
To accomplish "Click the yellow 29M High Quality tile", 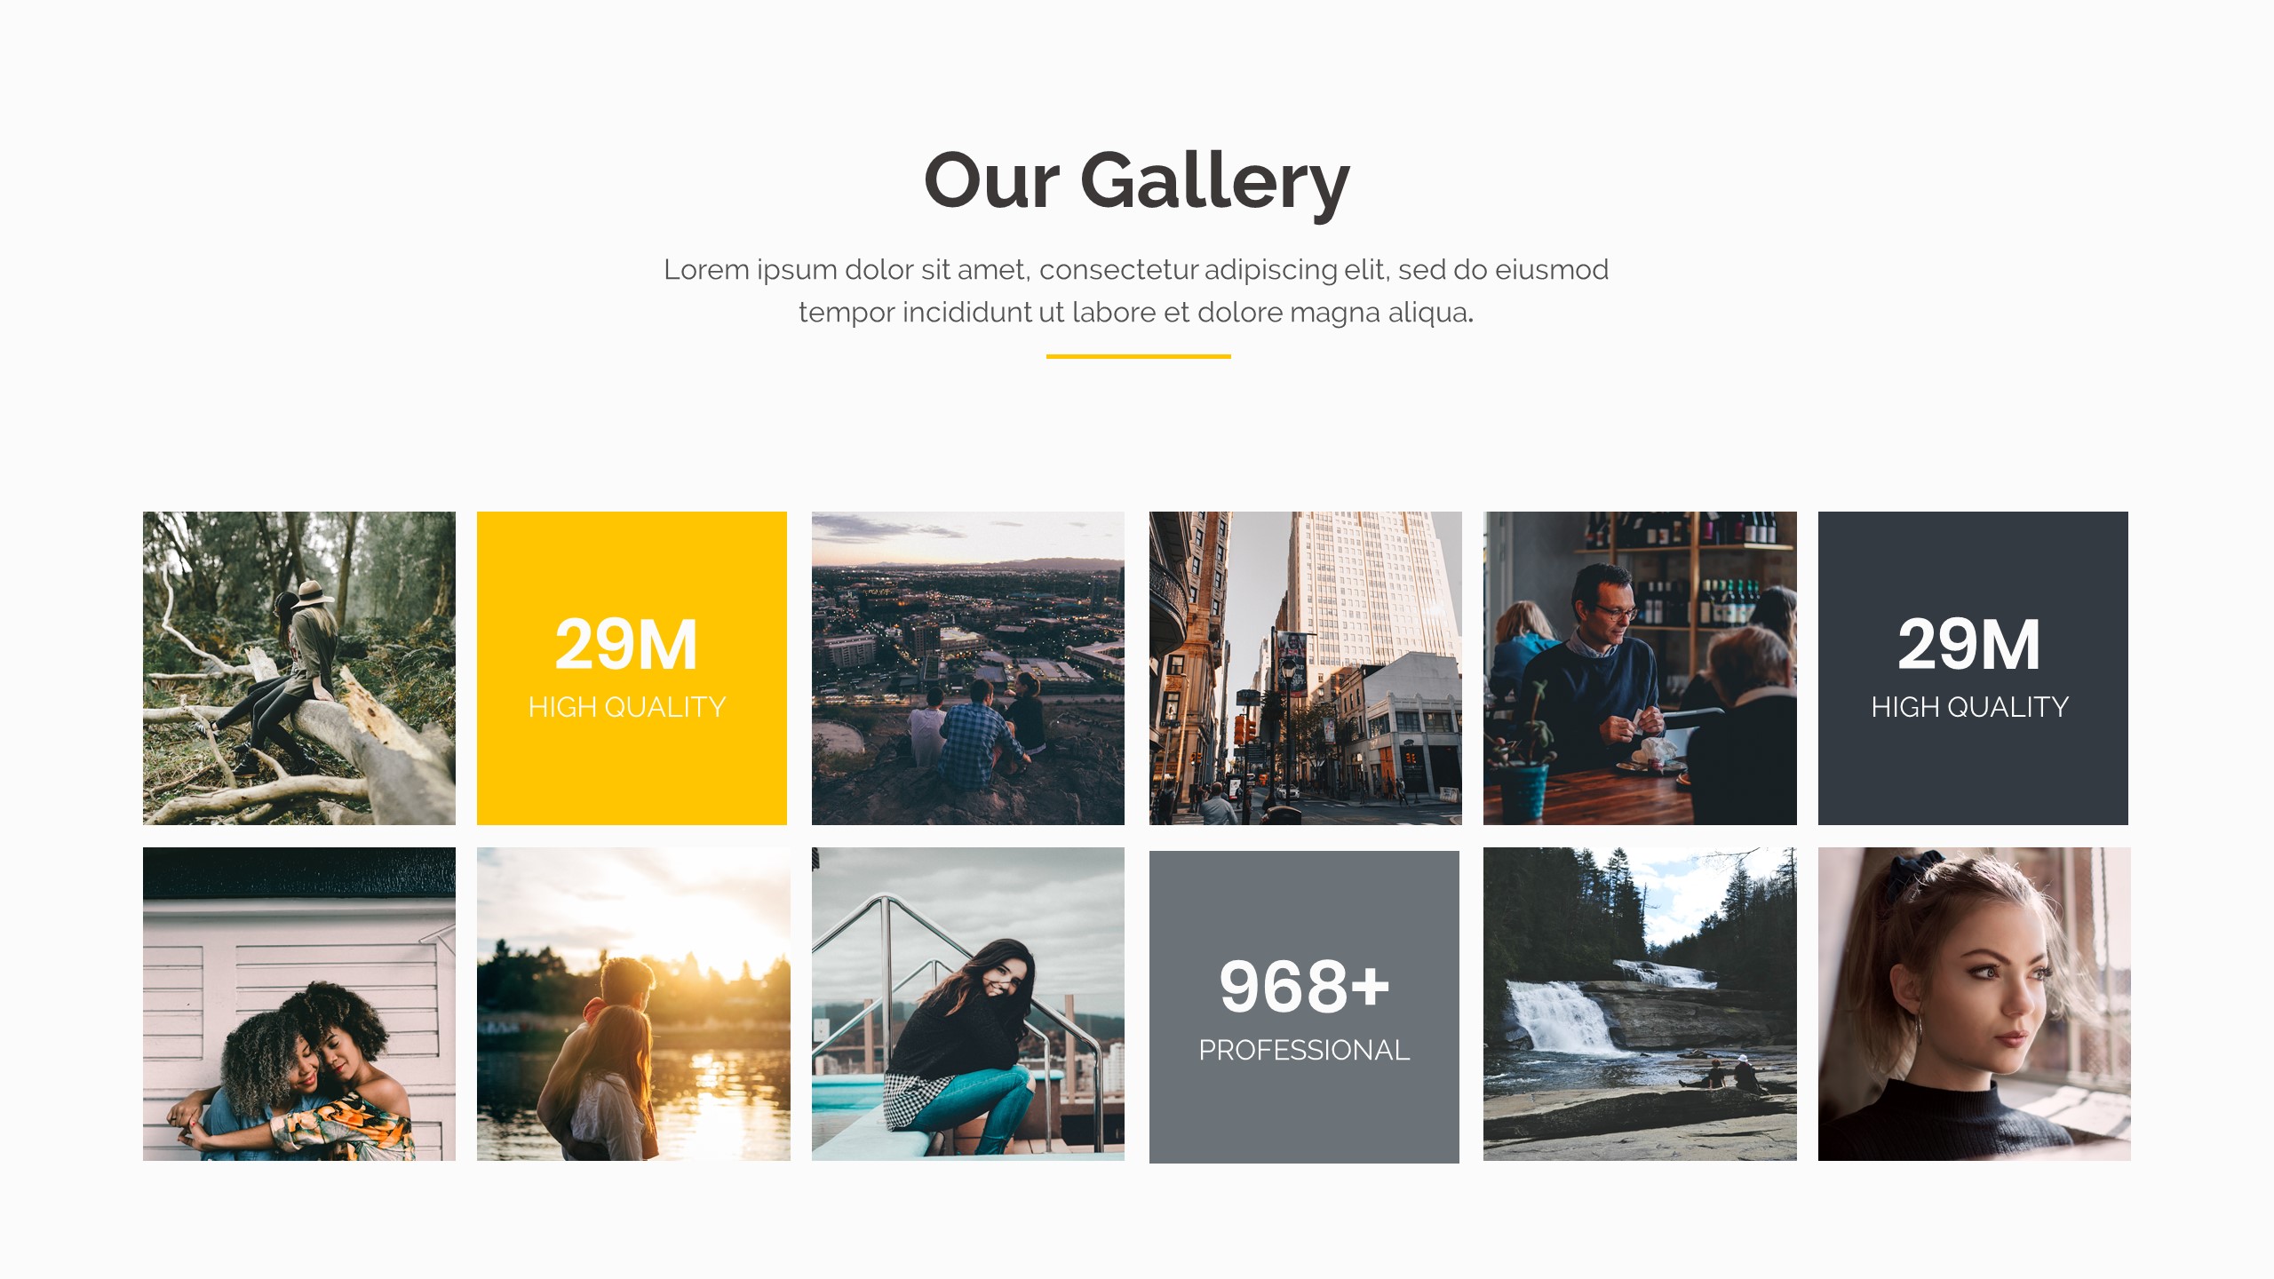I will 632,668.
